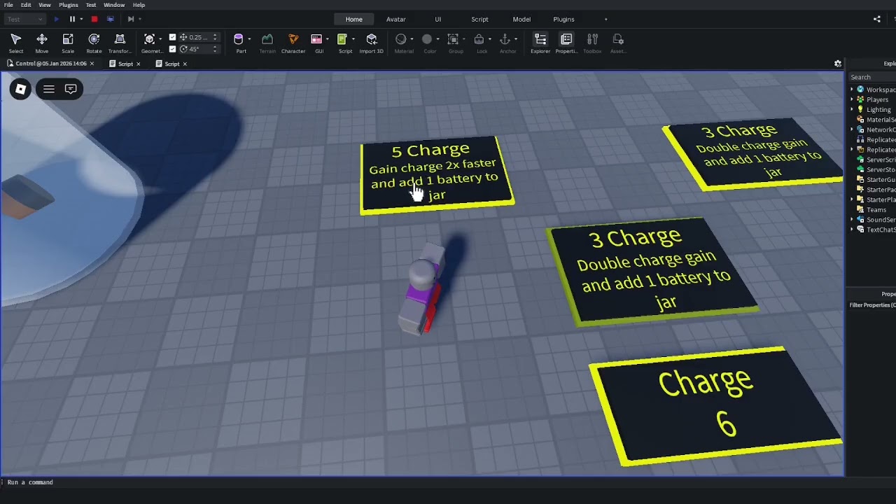Activate the Transform tool
896x504 pixels.
120,43
